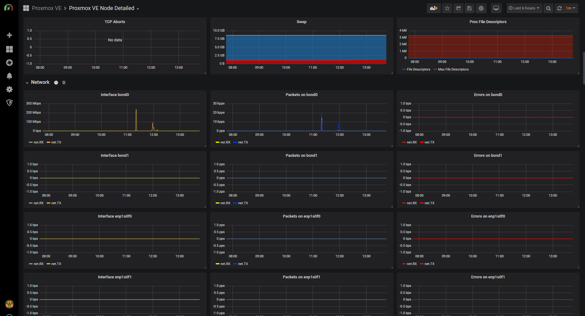Image resolution: width=585 pixels, height=316 pixels.
Task: Refresh the dashboard now
Action: coord(559,8)
